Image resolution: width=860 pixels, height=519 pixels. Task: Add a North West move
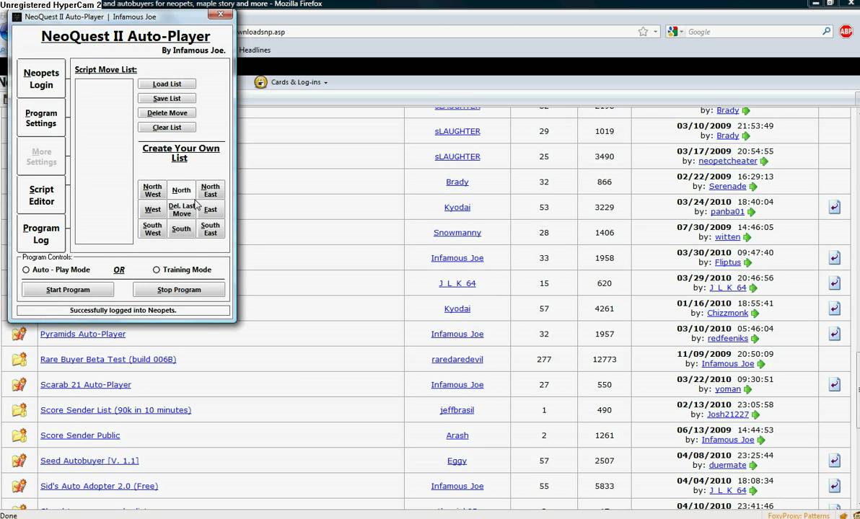point(152,190)
